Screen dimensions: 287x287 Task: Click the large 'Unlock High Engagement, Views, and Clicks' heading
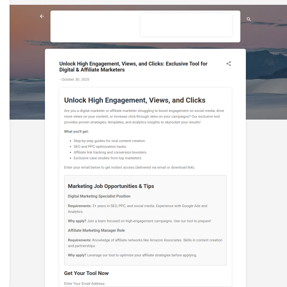coord(134,100)
